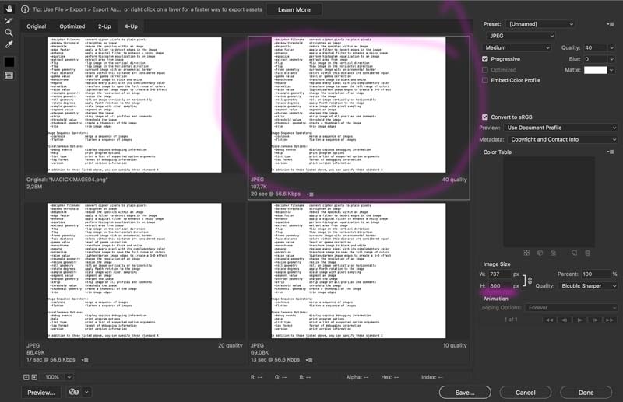Screen dimensions: 623x402
Task: Open the Blur value arrow
Action: 612,59
